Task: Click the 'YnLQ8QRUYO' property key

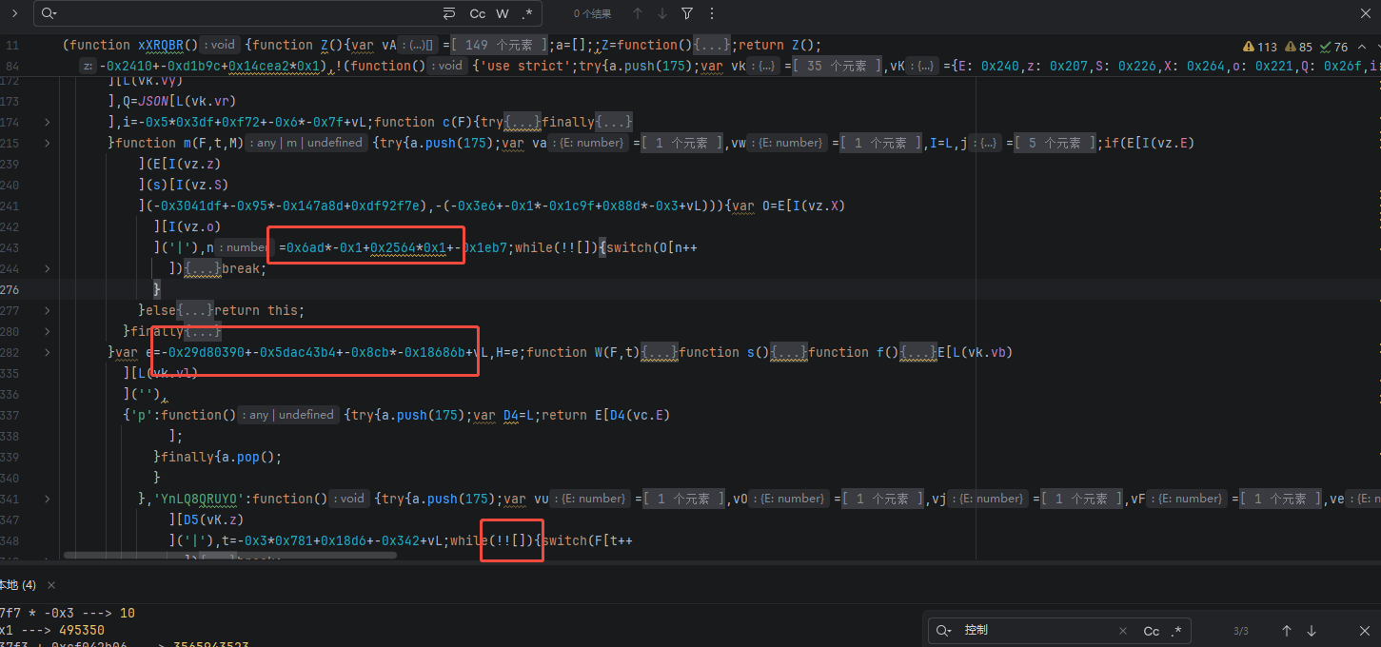Action: 194,499
